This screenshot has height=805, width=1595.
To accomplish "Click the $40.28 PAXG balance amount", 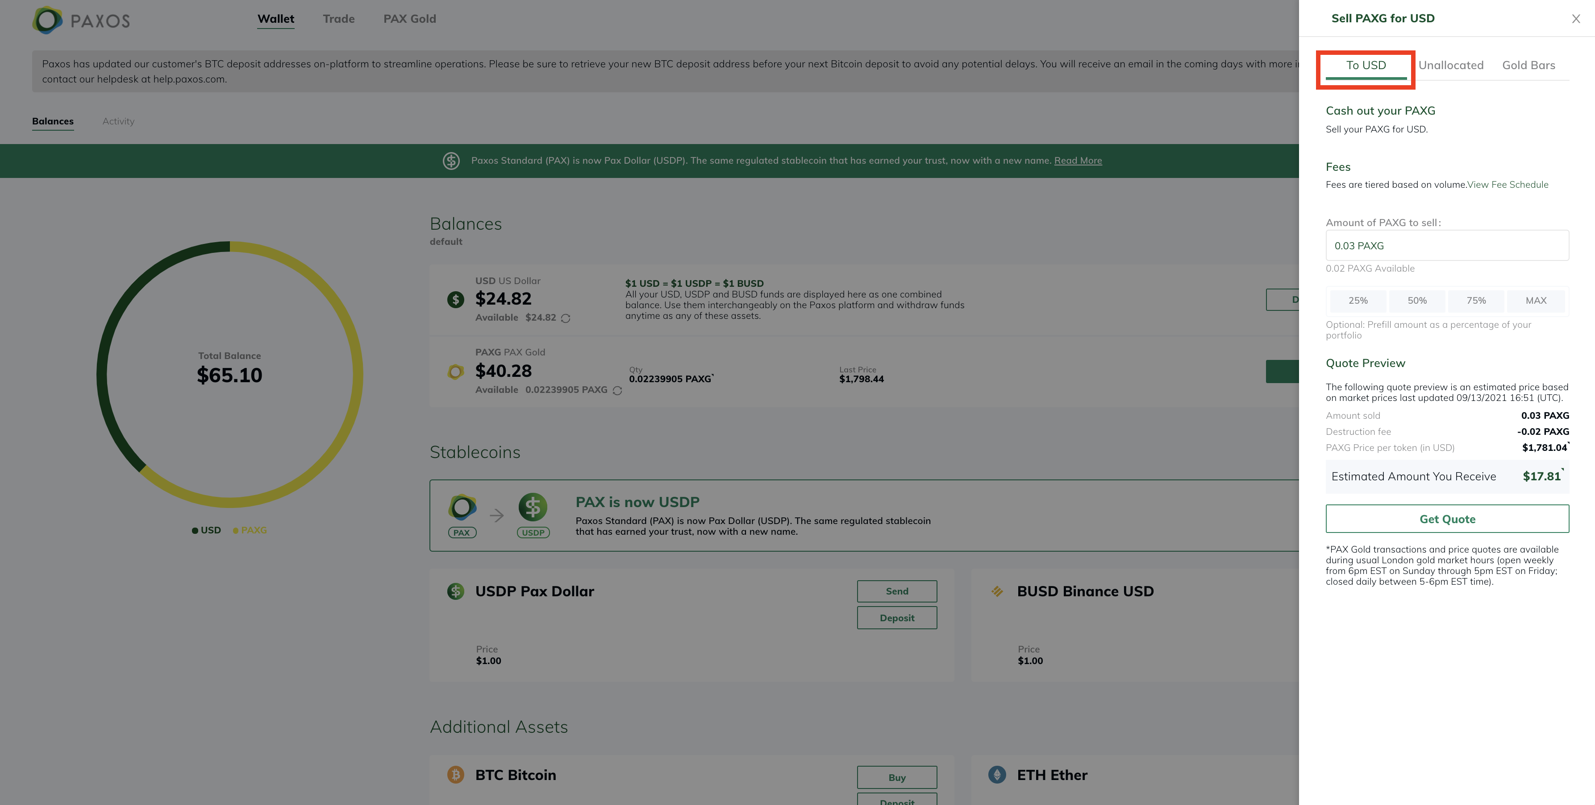I will pyautogui.click(x=504, y=371).
